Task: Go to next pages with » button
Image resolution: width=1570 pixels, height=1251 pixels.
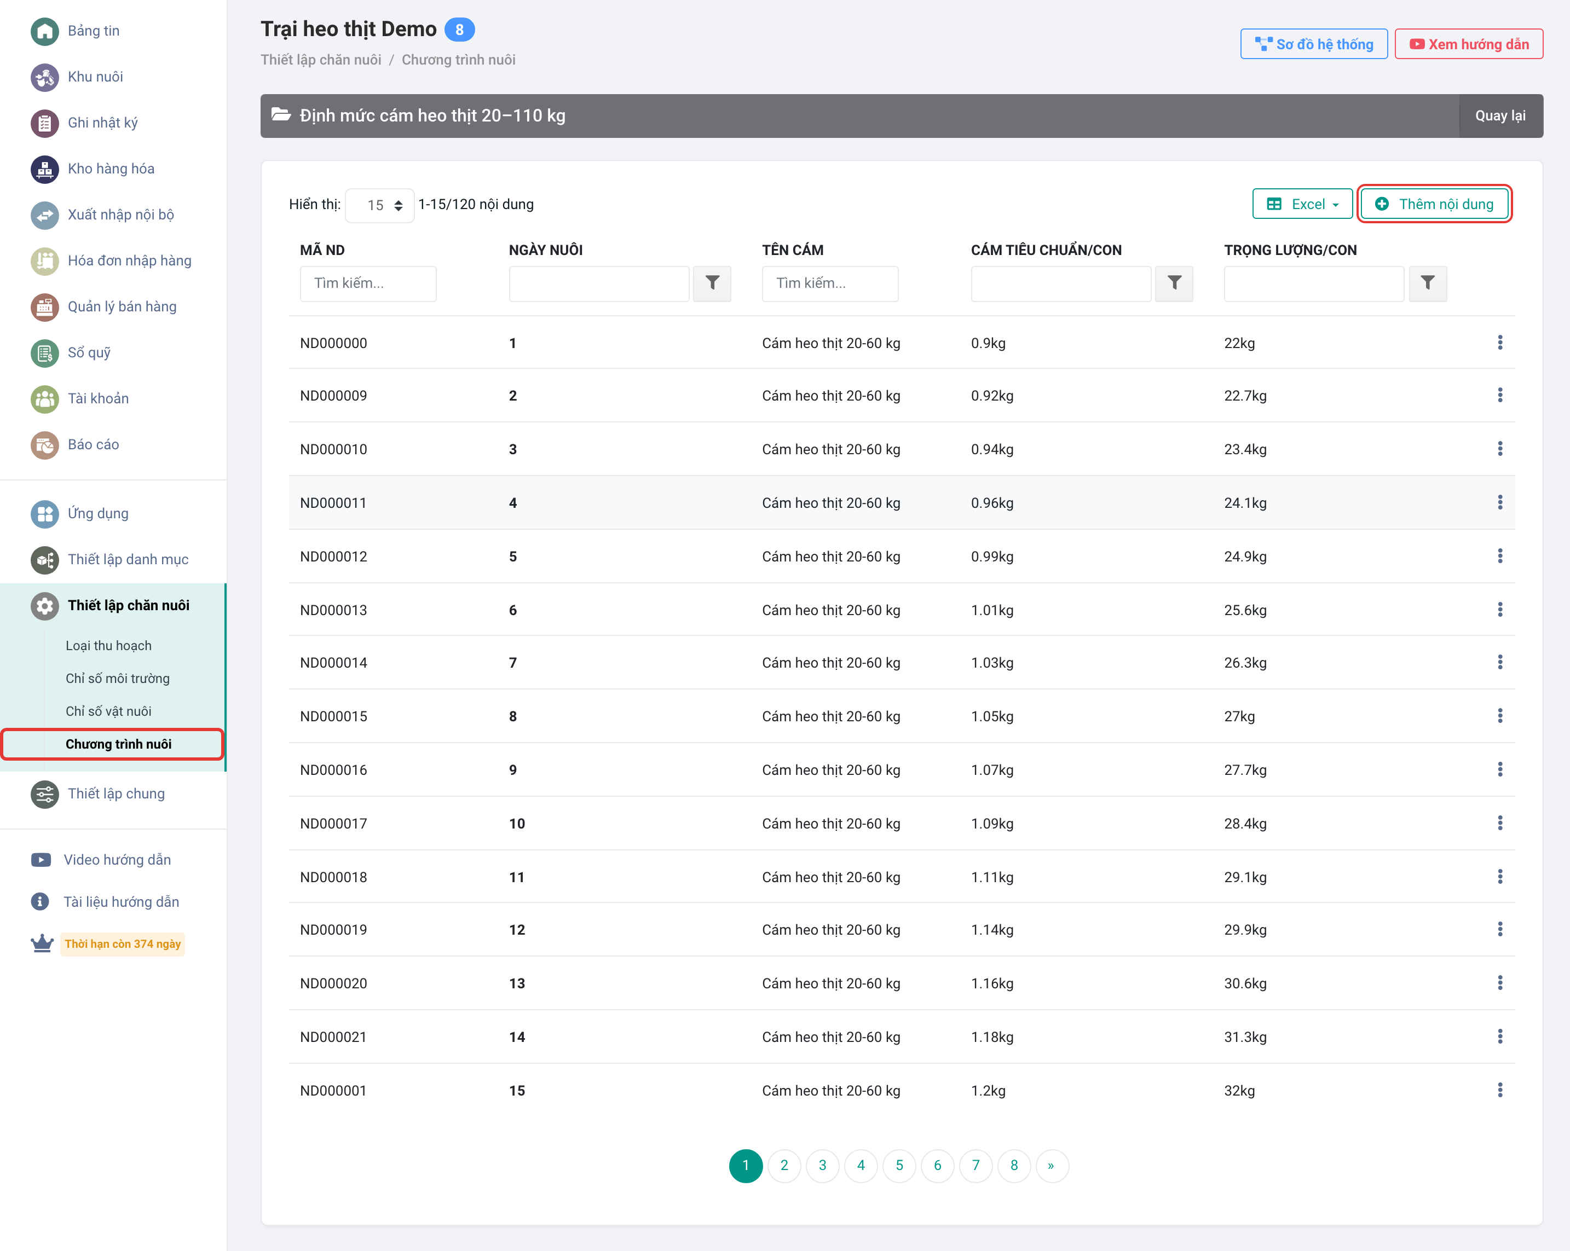Action: pos(1052,1166)
